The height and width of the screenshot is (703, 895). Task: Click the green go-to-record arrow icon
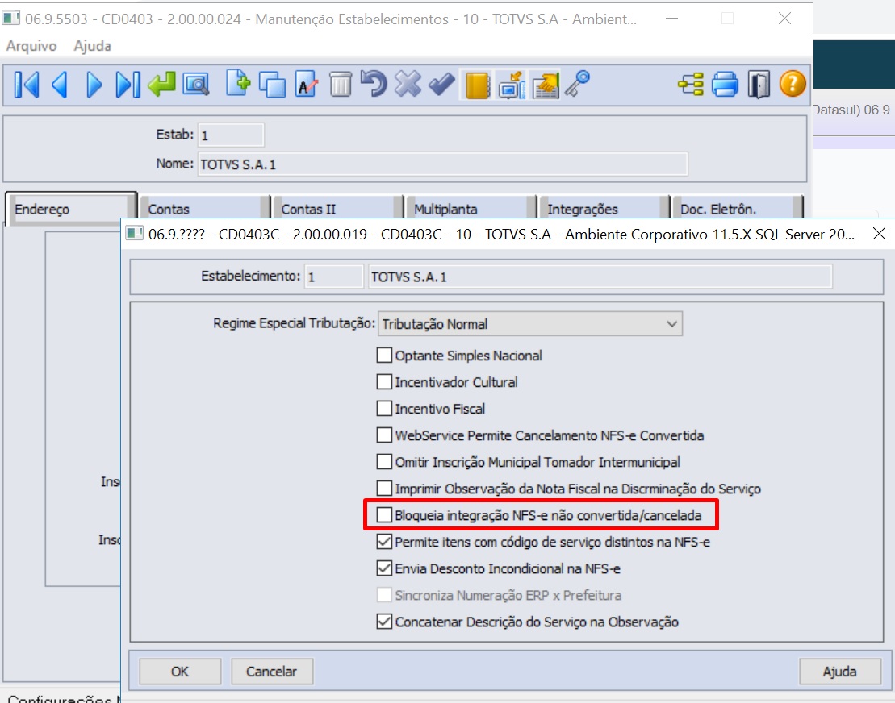(162, 85)
